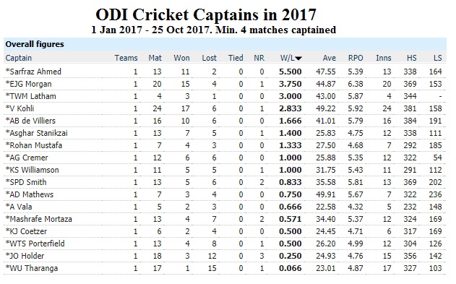
Task: Open KS Williamson captain entry
Action: 33,170
